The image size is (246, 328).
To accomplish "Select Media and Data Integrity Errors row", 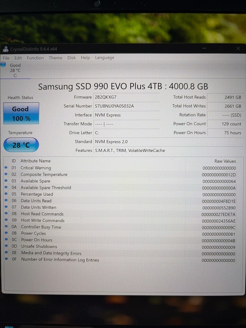I will (x=121, y=253).
